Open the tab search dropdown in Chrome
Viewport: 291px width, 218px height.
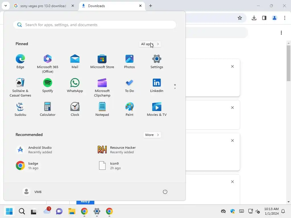(x=6, y=6)
